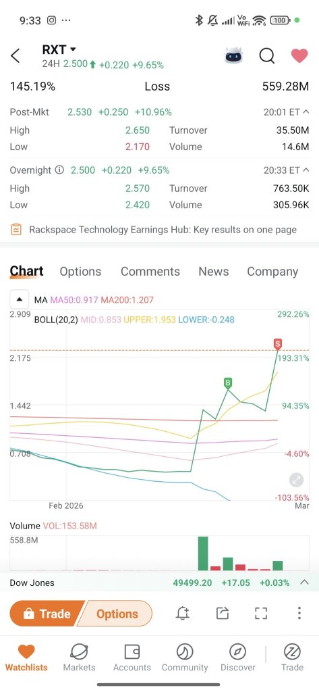Image resolution: width=319 pixels, height=692 pixels.
Task: Switch to the Options tab
Action: tap(80, 272)
